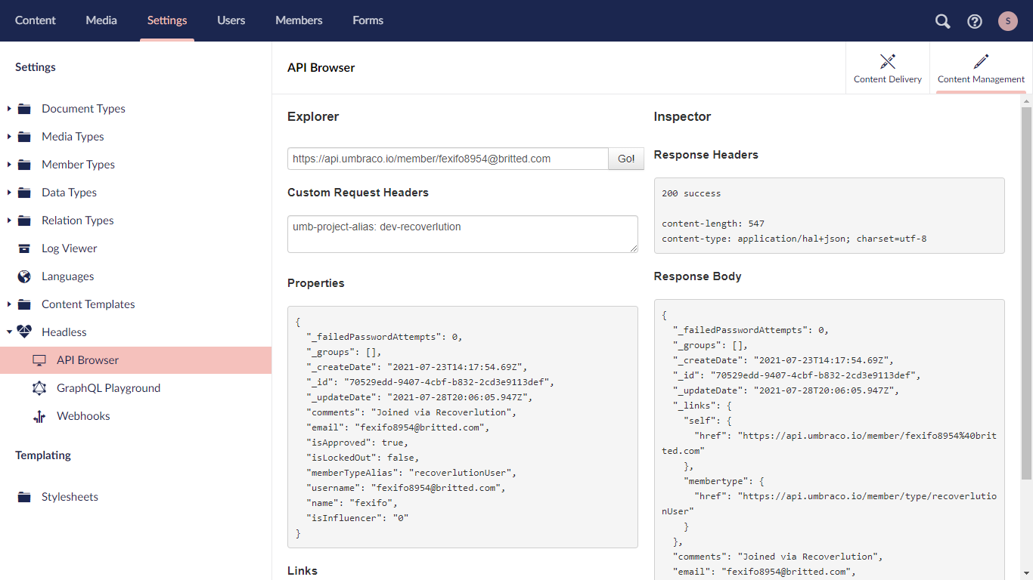Screen dimensions: 1033x580
Task: Expand the Relation Types tree node
Action: click(9, 221)
